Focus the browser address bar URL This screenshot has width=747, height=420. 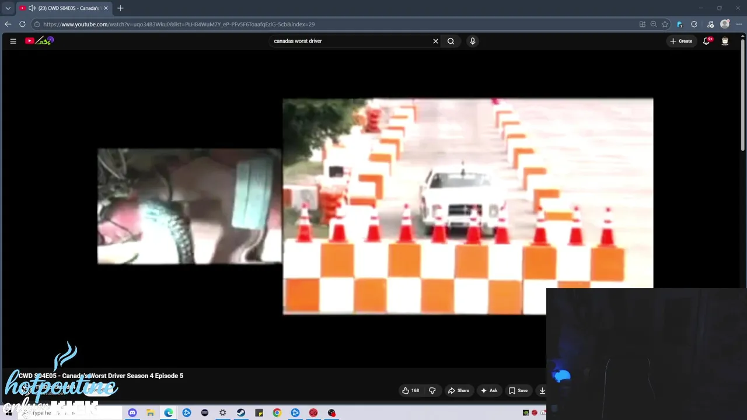click(x=179, y=24)
